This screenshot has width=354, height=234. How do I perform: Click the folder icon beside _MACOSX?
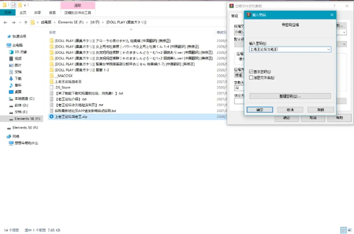pyautogui.click(x=52, y=76)
